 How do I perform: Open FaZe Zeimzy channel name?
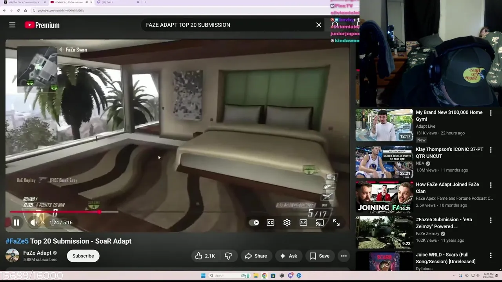point(427,234)
